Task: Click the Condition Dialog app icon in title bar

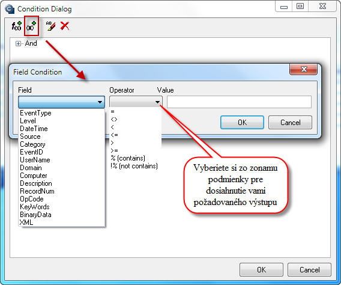Action: click(x=10, y=9)
